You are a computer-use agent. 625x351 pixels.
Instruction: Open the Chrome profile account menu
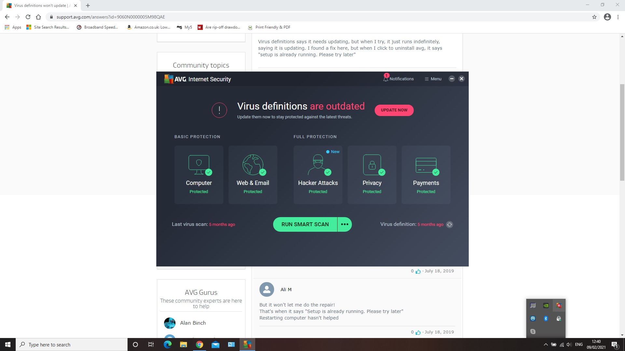tap(607, 17)
